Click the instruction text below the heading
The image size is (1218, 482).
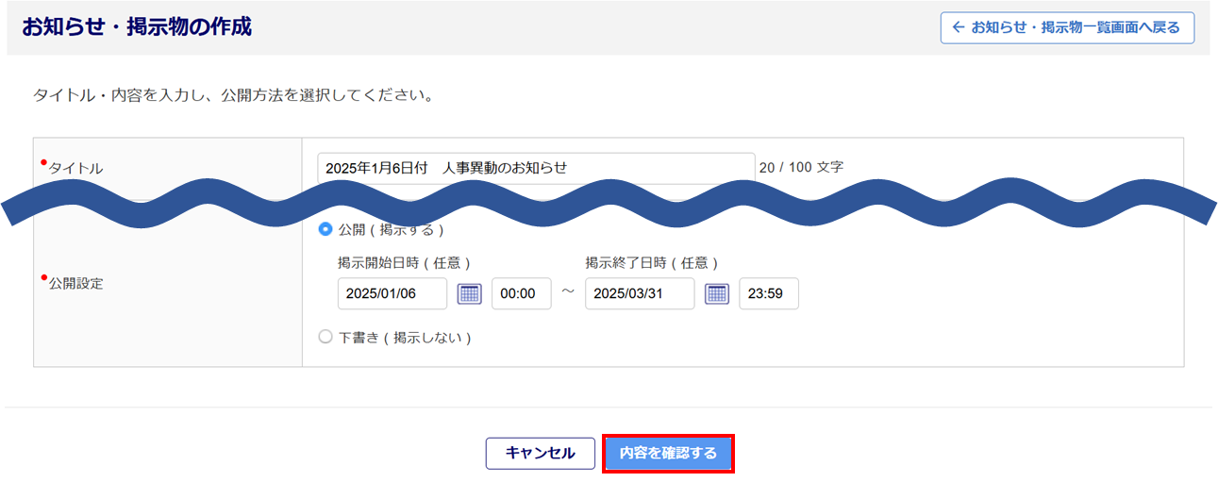pos(233,95)
